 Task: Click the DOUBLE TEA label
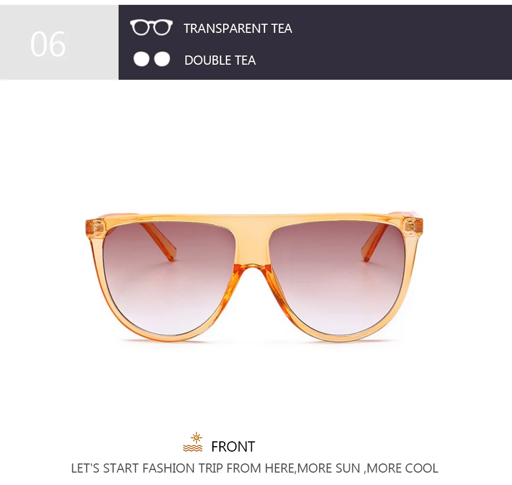220,60
